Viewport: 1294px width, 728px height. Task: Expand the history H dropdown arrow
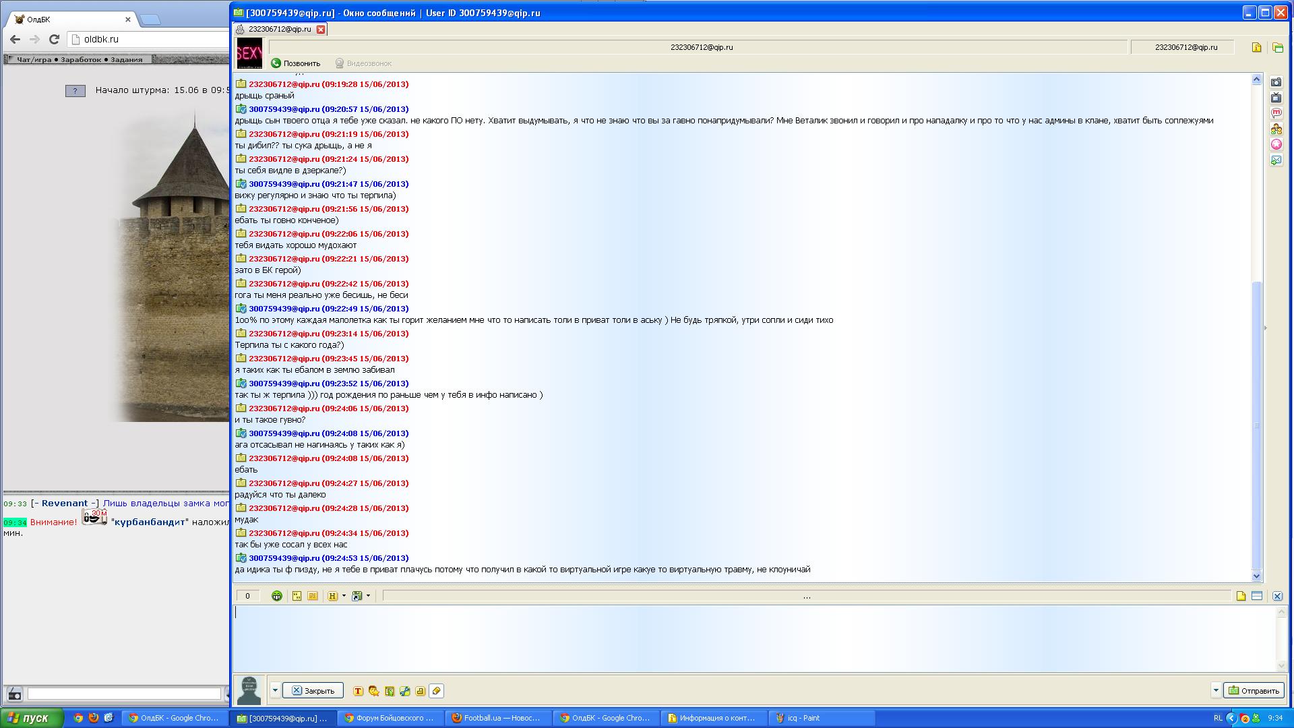click(344, 596)
